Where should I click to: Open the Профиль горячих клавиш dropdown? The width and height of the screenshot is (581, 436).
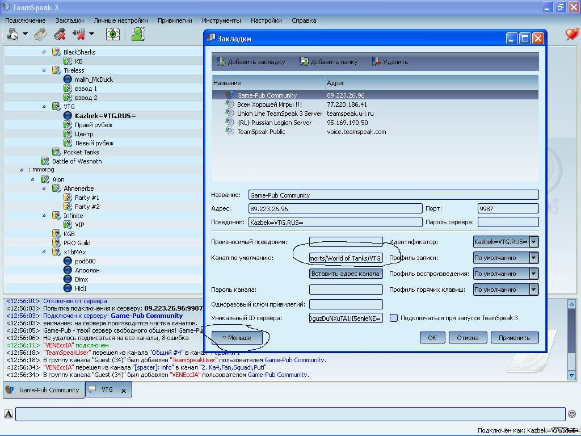tap(534, 290)
